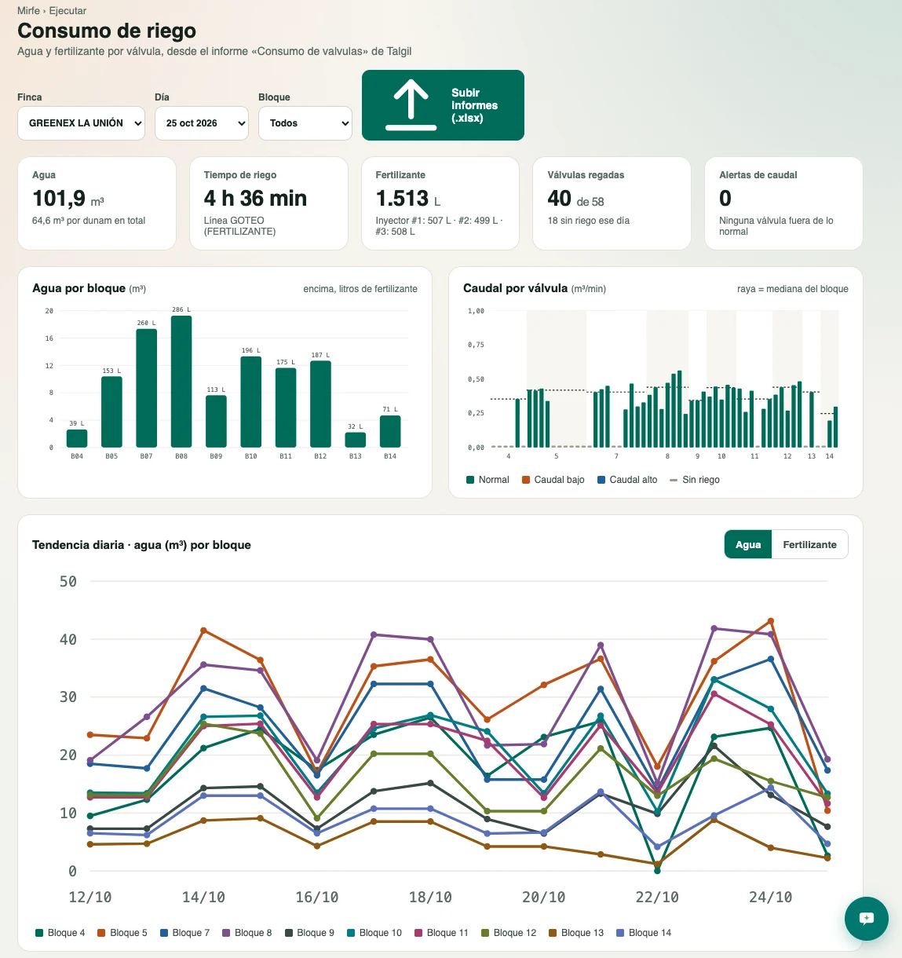The image size is (902, 958).
Task: Switch trend chart to Agua tab
Action: click(x=748, y=545)
